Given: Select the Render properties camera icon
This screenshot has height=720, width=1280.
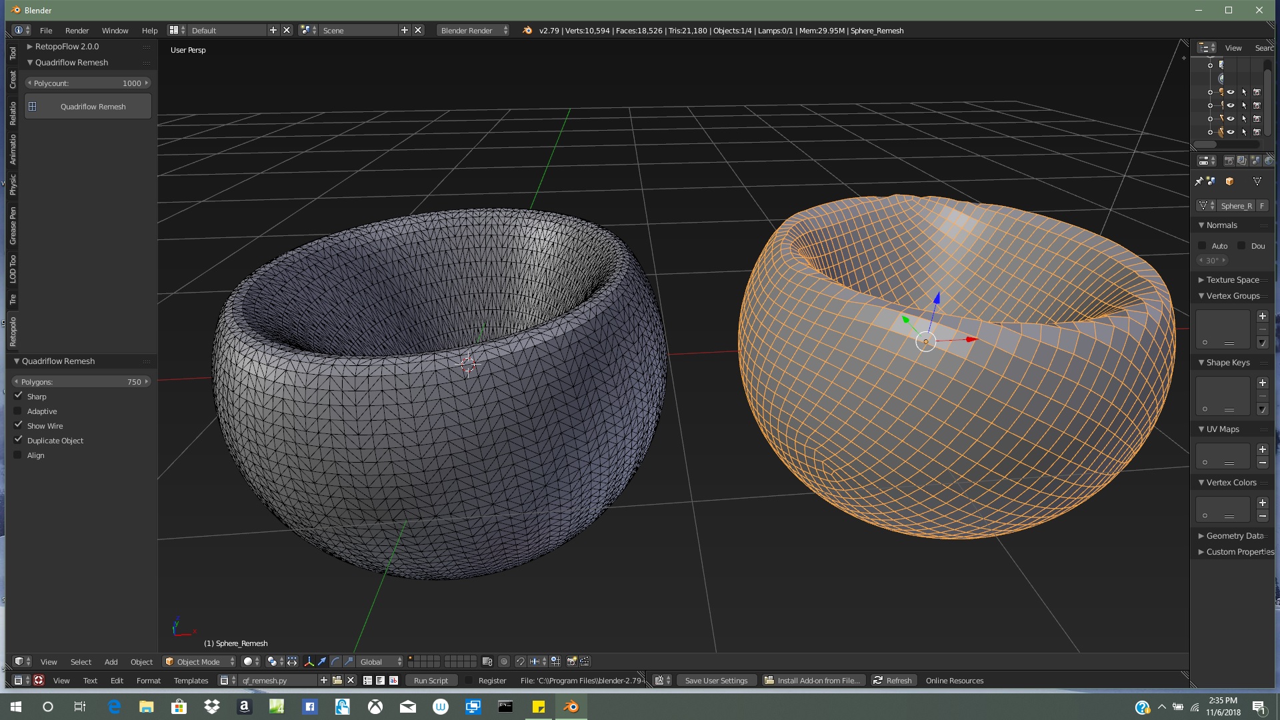Looking at the screenshot, I should 1229,160.
